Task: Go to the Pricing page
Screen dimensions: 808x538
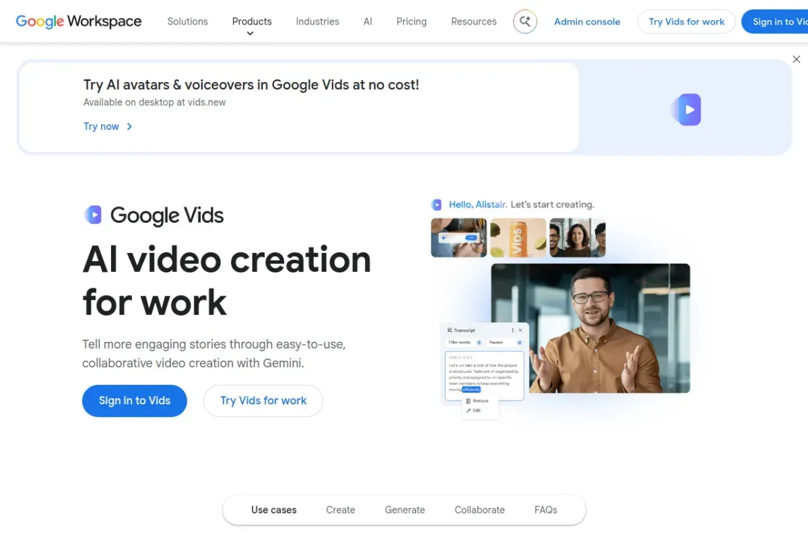Action: tap(412, 21)
